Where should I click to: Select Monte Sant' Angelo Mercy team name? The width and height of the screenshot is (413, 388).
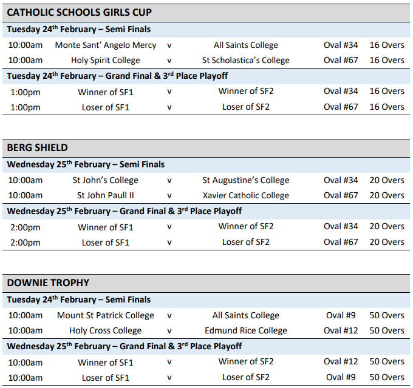[106, 45]
